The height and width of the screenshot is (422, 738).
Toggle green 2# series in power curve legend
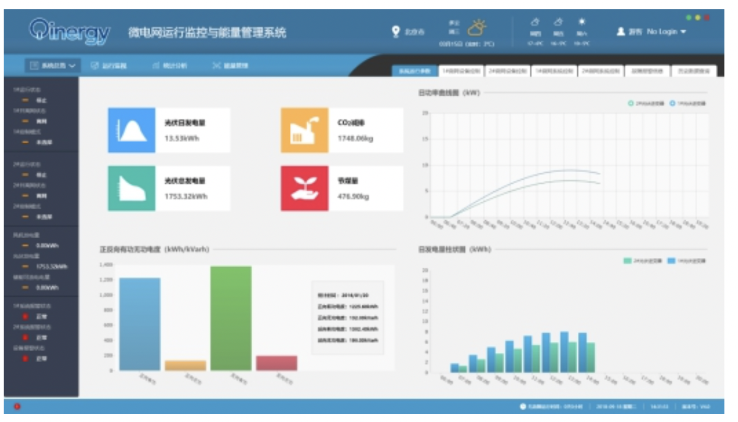click(x=647, y=104)
